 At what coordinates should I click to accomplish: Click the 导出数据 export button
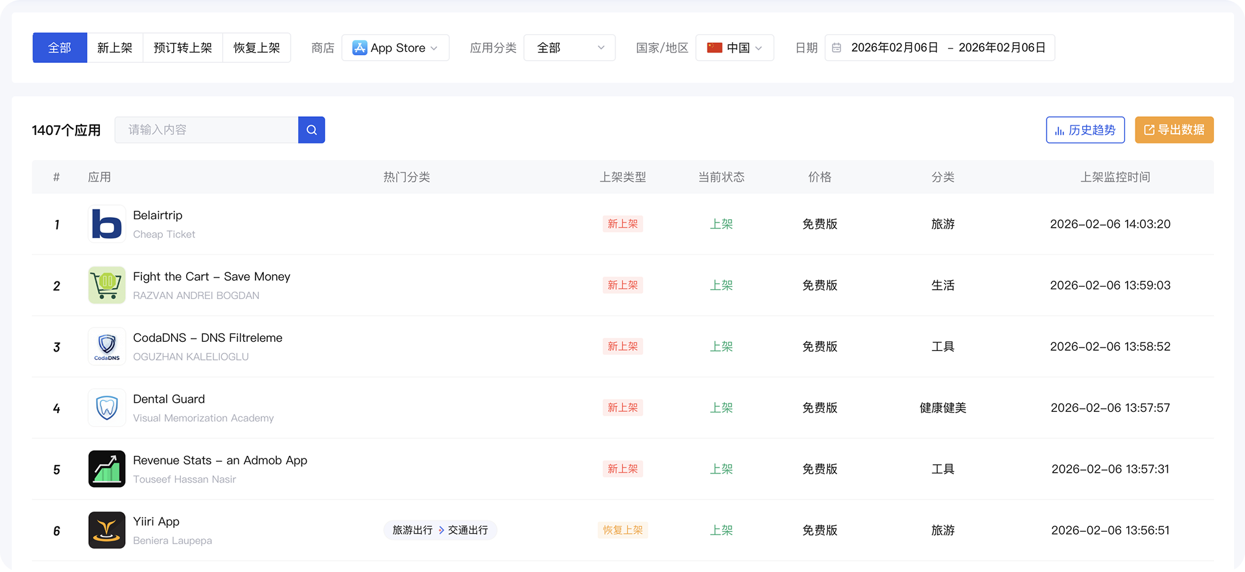pos(1174,130)
